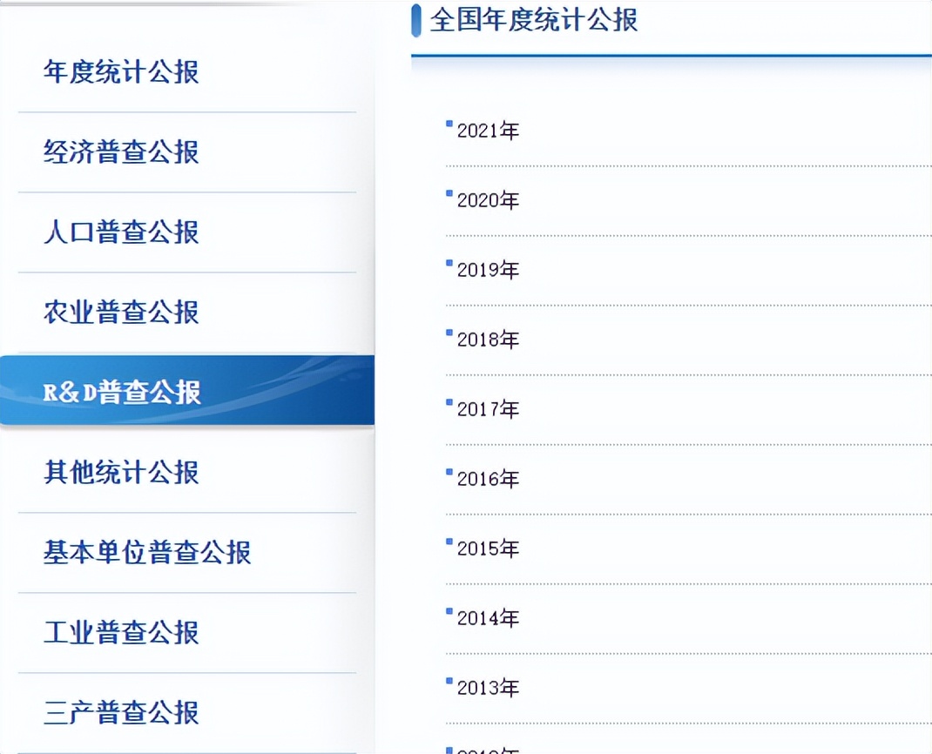Viewport: 932px width, 754px height.
Task: View the 2018年 report link
Action: pos(488,340)
